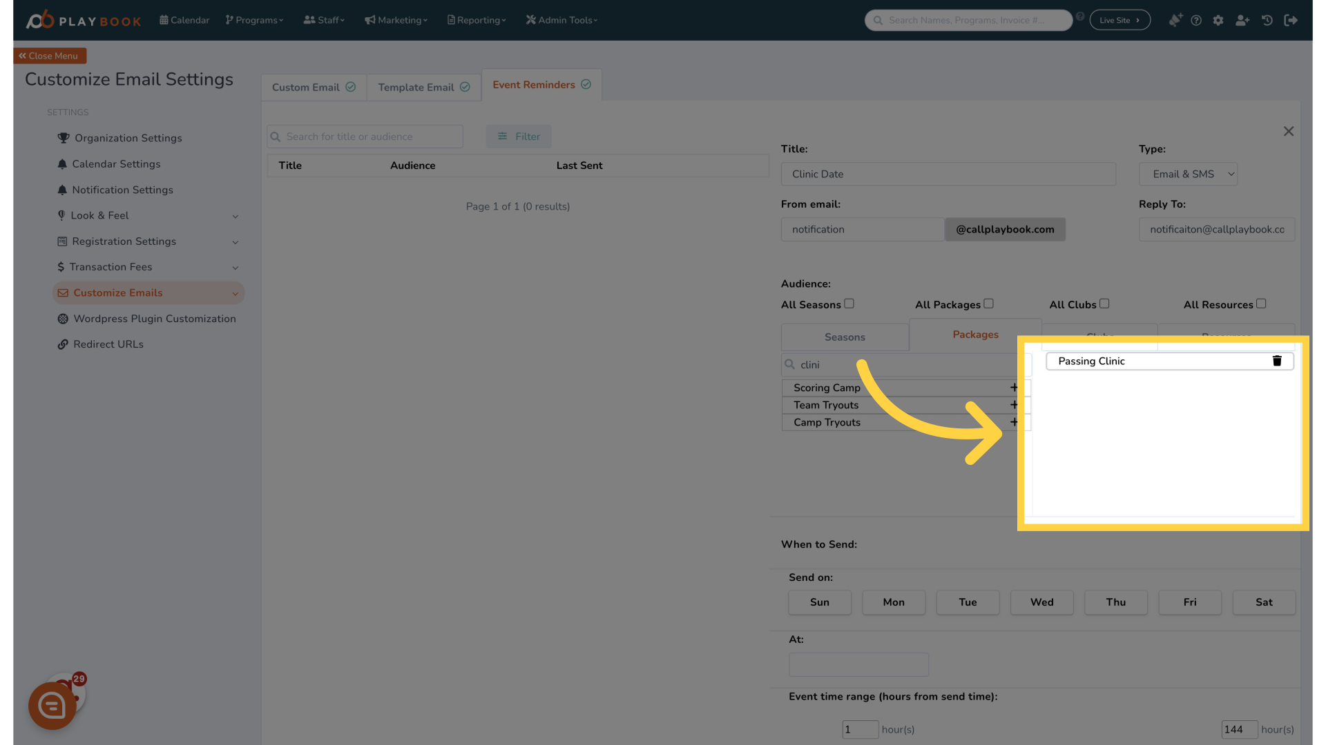Screen dimensions: 1326x745
Task: Click the help circle icon in top navigation
Action: [1195, 20]
